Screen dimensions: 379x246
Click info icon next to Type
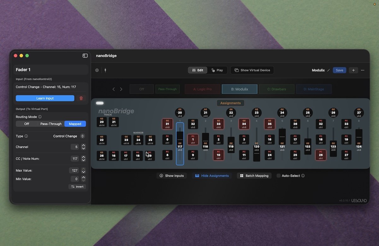tap(26, 136)
